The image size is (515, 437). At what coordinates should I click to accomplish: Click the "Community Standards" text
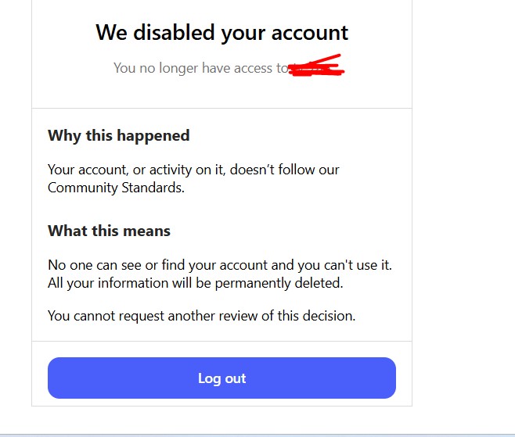116,188
